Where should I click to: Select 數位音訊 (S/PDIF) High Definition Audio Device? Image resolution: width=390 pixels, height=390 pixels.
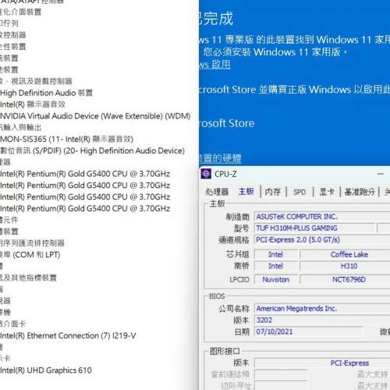[x=92, y=151]
